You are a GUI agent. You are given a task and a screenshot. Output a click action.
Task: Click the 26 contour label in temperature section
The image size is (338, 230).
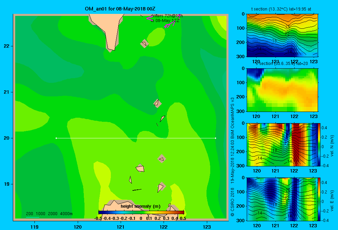288,26
